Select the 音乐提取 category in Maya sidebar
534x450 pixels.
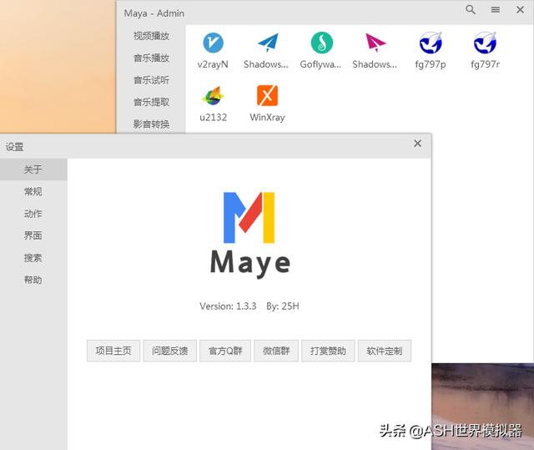point(151,102)
